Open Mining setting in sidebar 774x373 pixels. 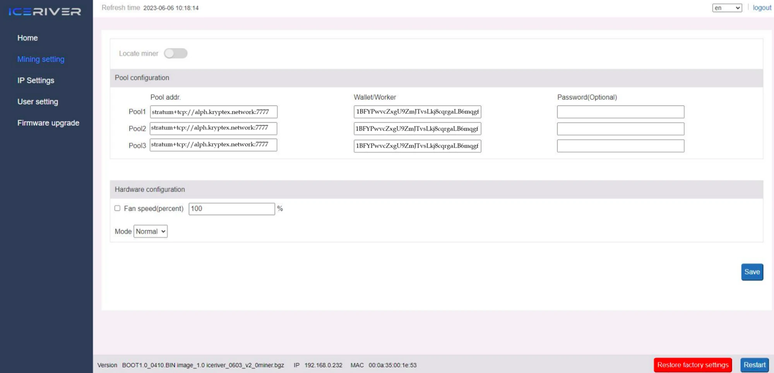pyautogui.click(x=41, y=59)
